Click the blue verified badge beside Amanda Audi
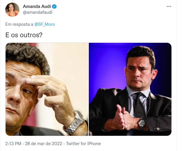Viewport: 182px width, 151px height. click(x=54, y=6)
